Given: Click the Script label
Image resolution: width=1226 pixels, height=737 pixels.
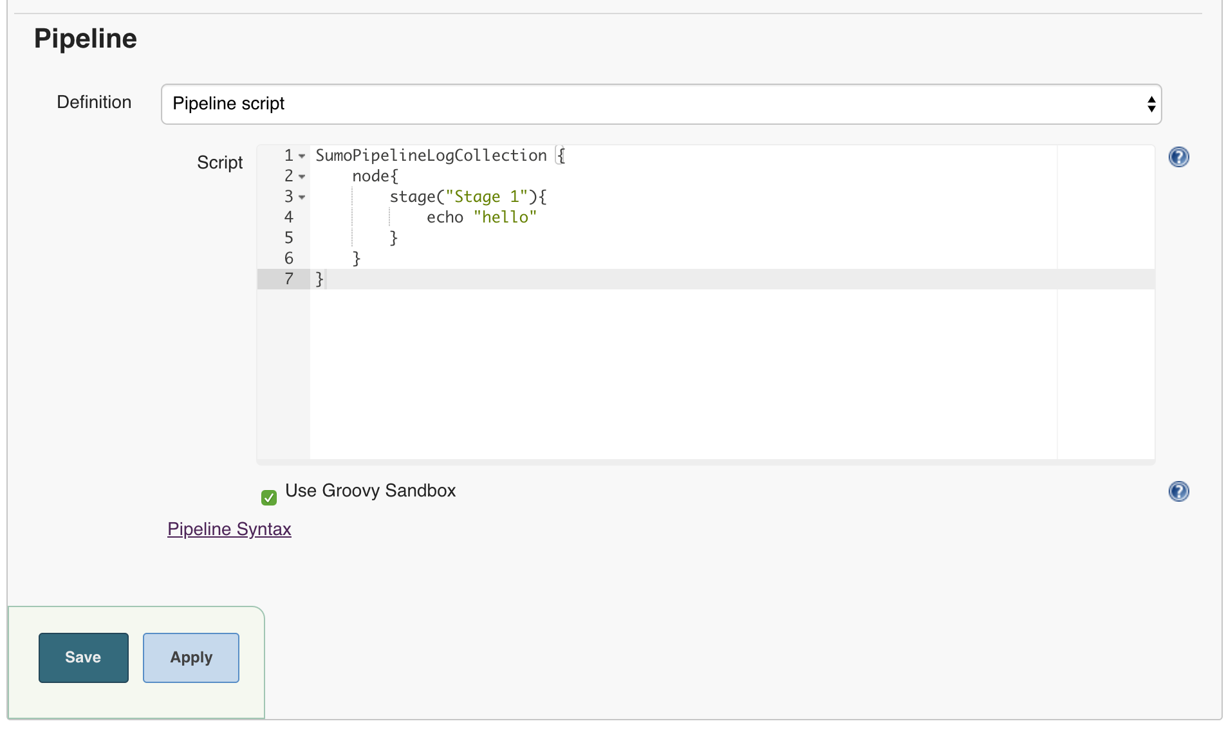Looking at the screenshot, I should click(x=220, y=163).
